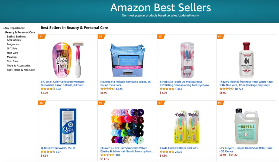279x162 pixels.
Task: View the Chloven hair scrunchies image
Action: (127, 126)
